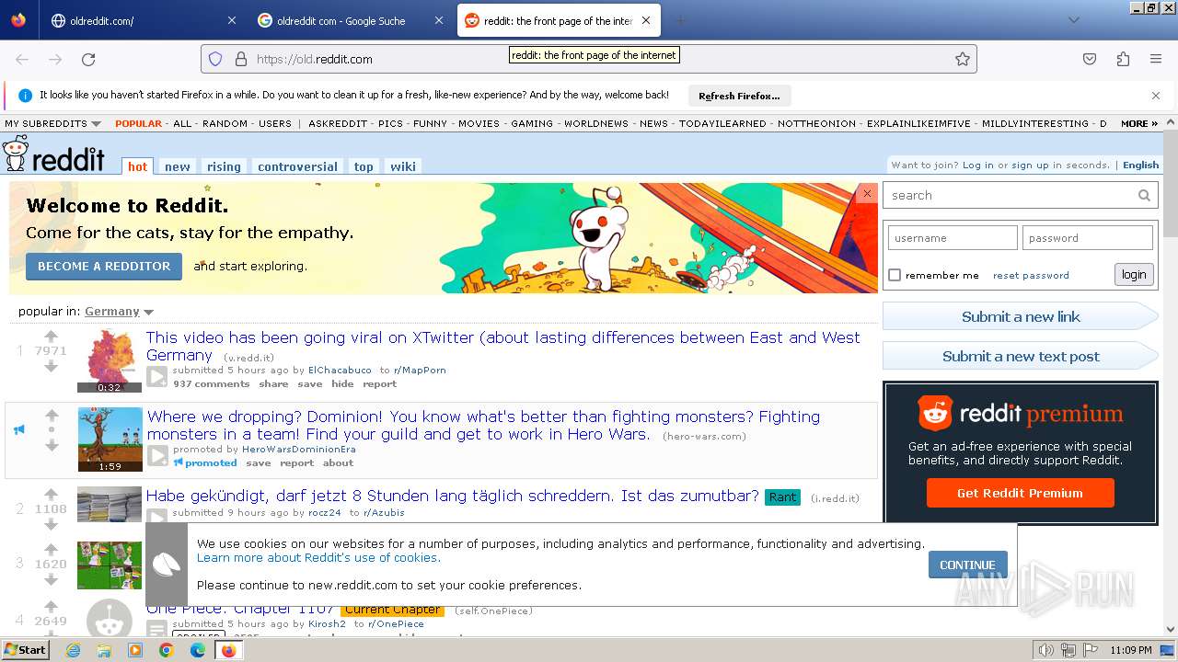This screenshot has width=1178, height=662.
Task: Focus the username field
Action: [953, 237]
